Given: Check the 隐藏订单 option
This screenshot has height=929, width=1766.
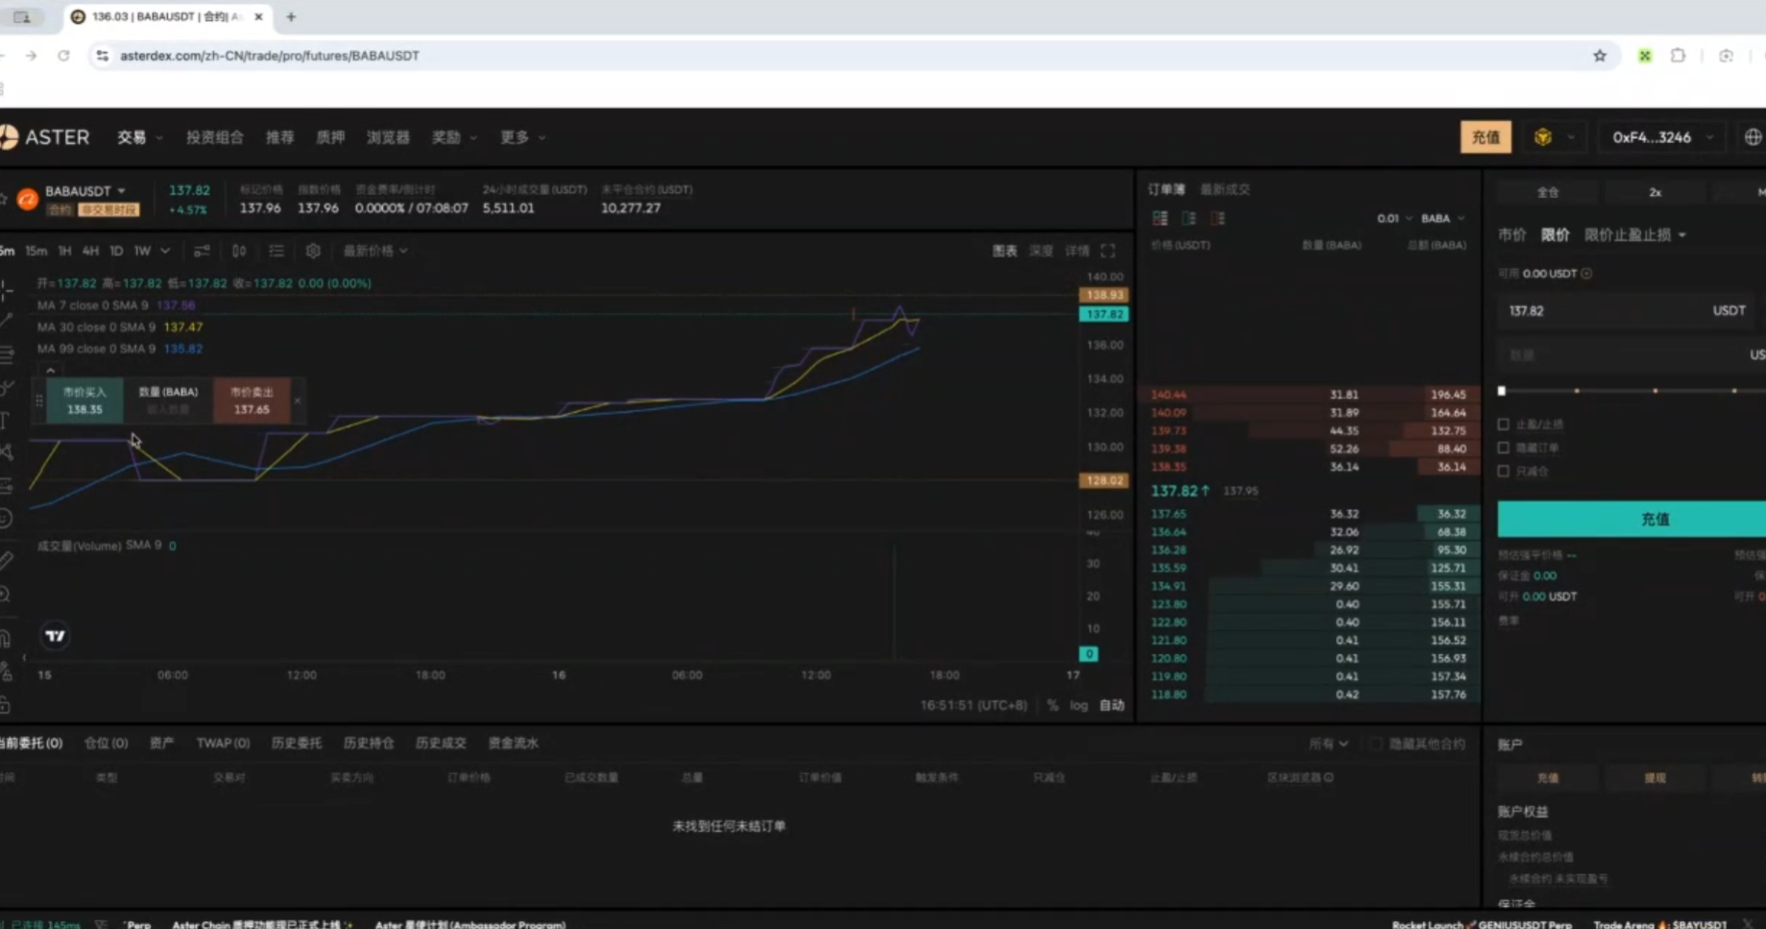Looking at the screenshot, I should pyautogui.click(x=1504, y=448).
